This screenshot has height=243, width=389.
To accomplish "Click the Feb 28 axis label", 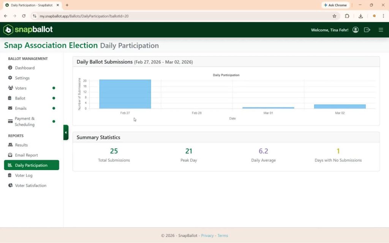I will [x=196, y=113].
